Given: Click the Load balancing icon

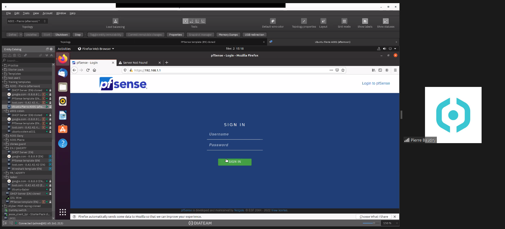Looking at the screenshot, I should [115, 21].
